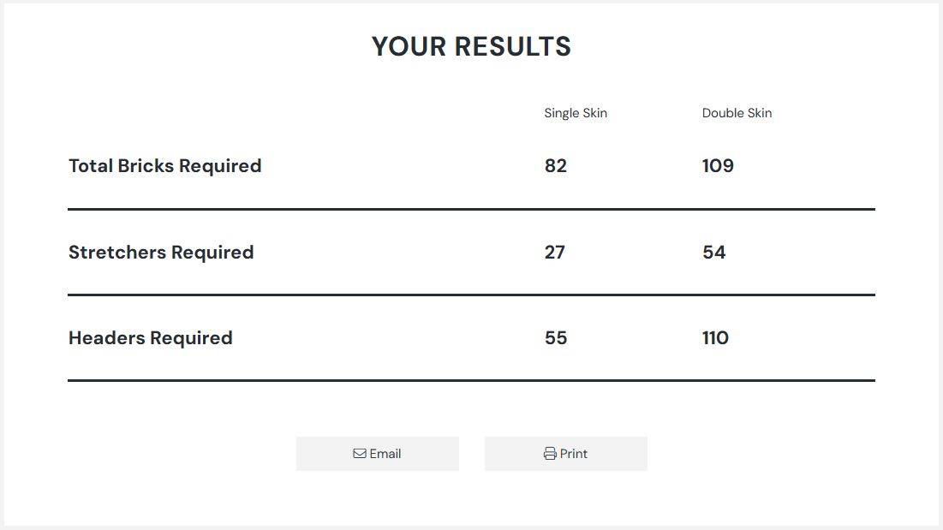This screenshot has height=530, width=943.
Task: Select the Total Bricks Required row label
Action: coord(164,165)
